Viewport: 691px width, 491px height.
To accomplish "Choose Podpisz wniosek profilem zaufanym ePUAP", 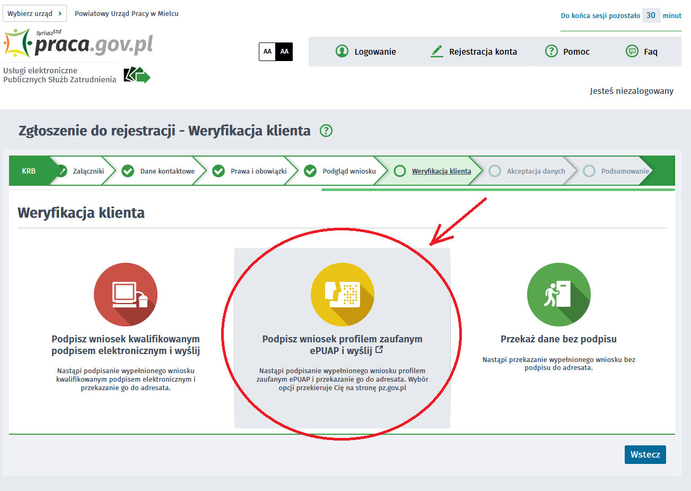I will tap(343, 344).
